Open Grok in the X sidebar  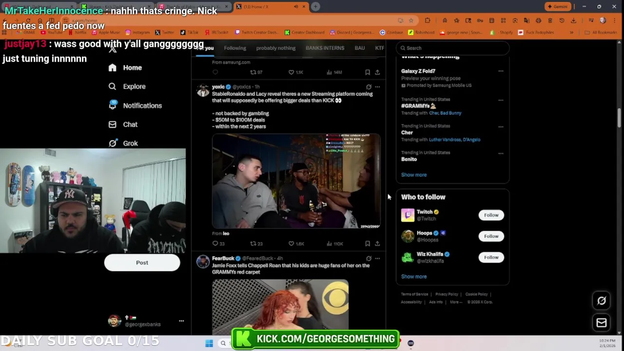[123, 143]
